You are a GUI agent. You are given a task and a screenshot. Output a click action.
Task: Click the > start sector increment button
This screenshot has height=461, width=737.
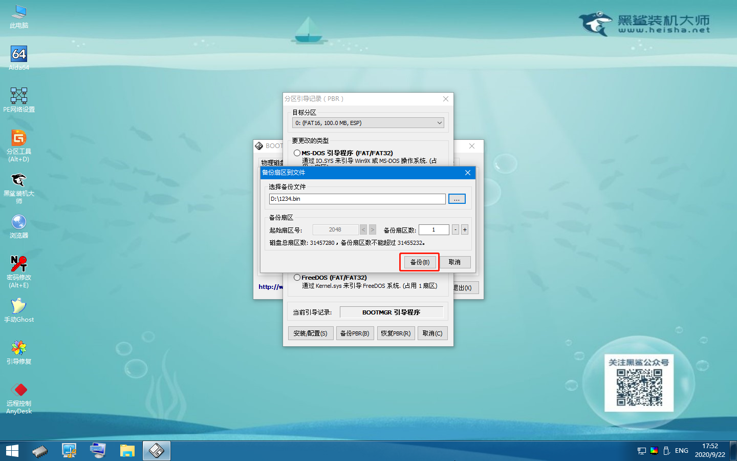coord(373,230)
